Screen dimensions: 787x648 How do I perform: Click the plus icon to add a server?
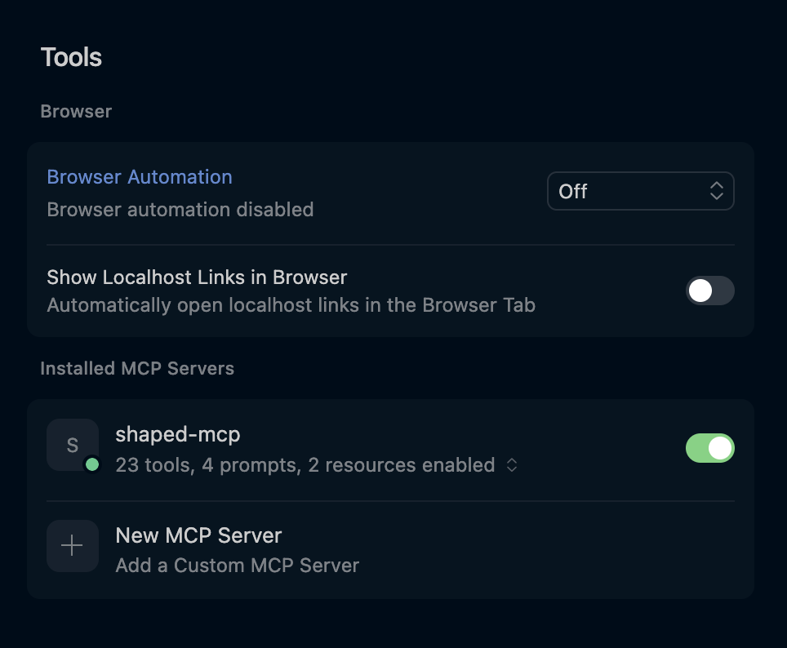72,546
